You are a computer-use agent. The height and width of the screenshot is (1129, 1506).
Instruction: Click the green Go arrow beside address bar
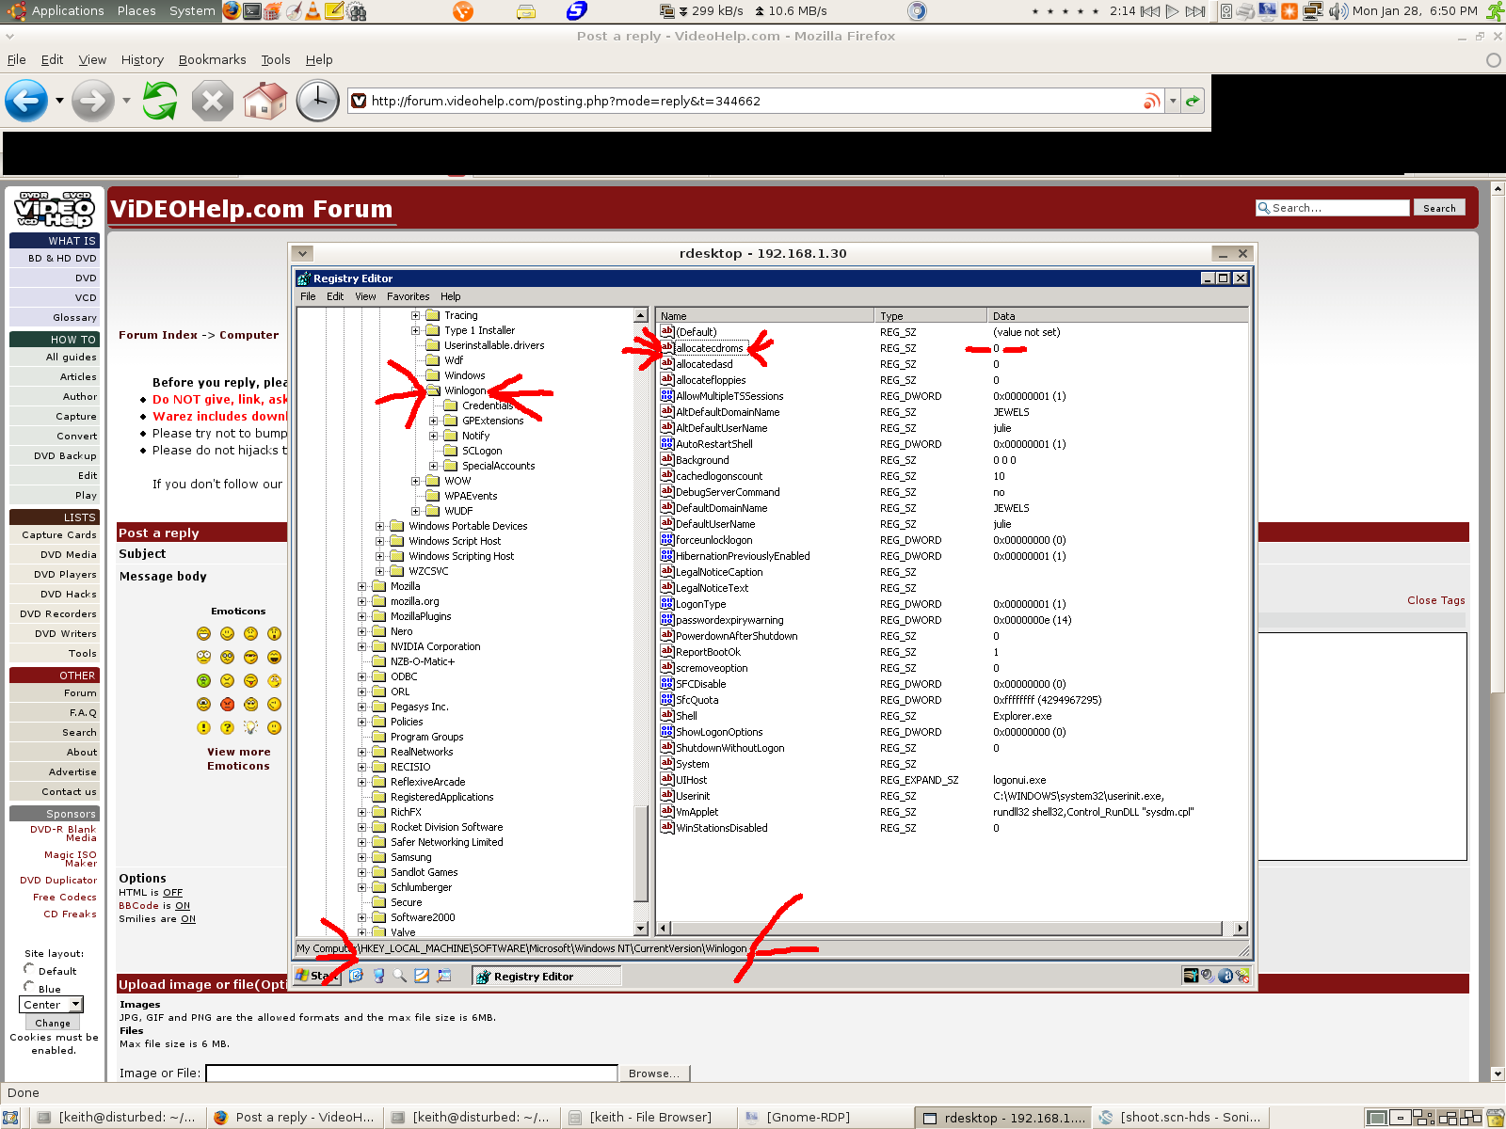pyautogui.click(x=1193, y=101)
